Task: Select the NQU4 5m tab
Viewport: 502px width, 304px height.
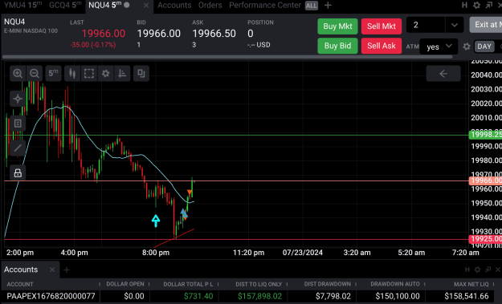Action: click(105, 5)
